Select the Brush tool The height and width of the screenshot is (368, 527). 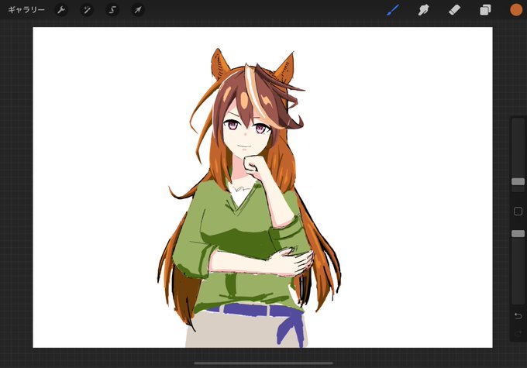[393, 10]
